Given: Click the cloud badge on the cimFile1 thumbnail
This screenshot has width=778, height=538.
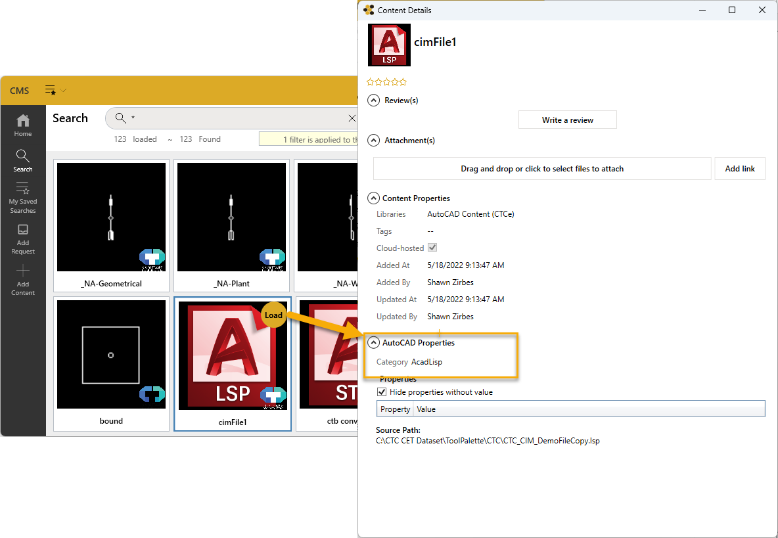Looking at the screenshot, I should click(273, 397).
